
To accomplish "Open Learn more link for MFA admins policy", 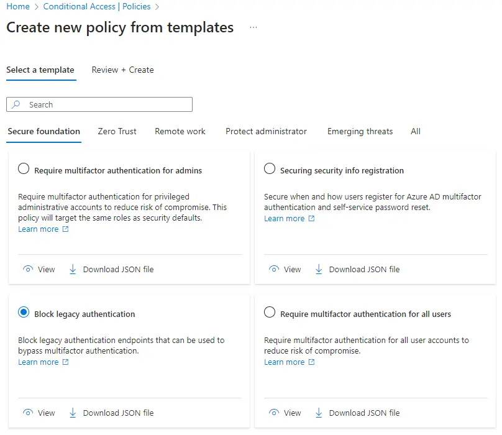I will (38, 229).
